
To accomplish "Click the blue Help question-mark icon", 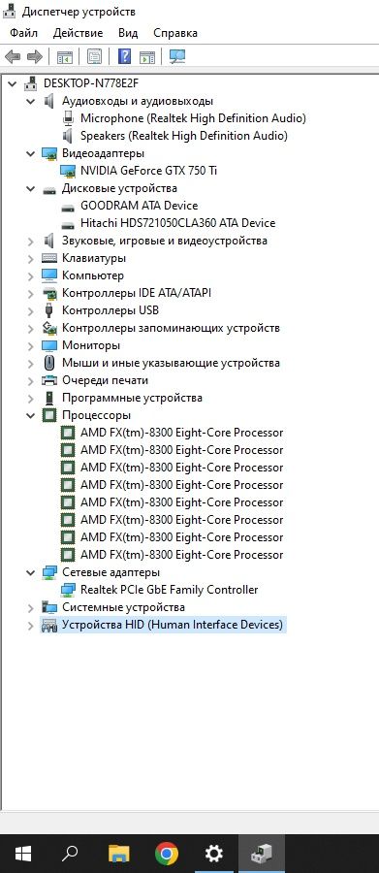I will click(x=125, y=57).
